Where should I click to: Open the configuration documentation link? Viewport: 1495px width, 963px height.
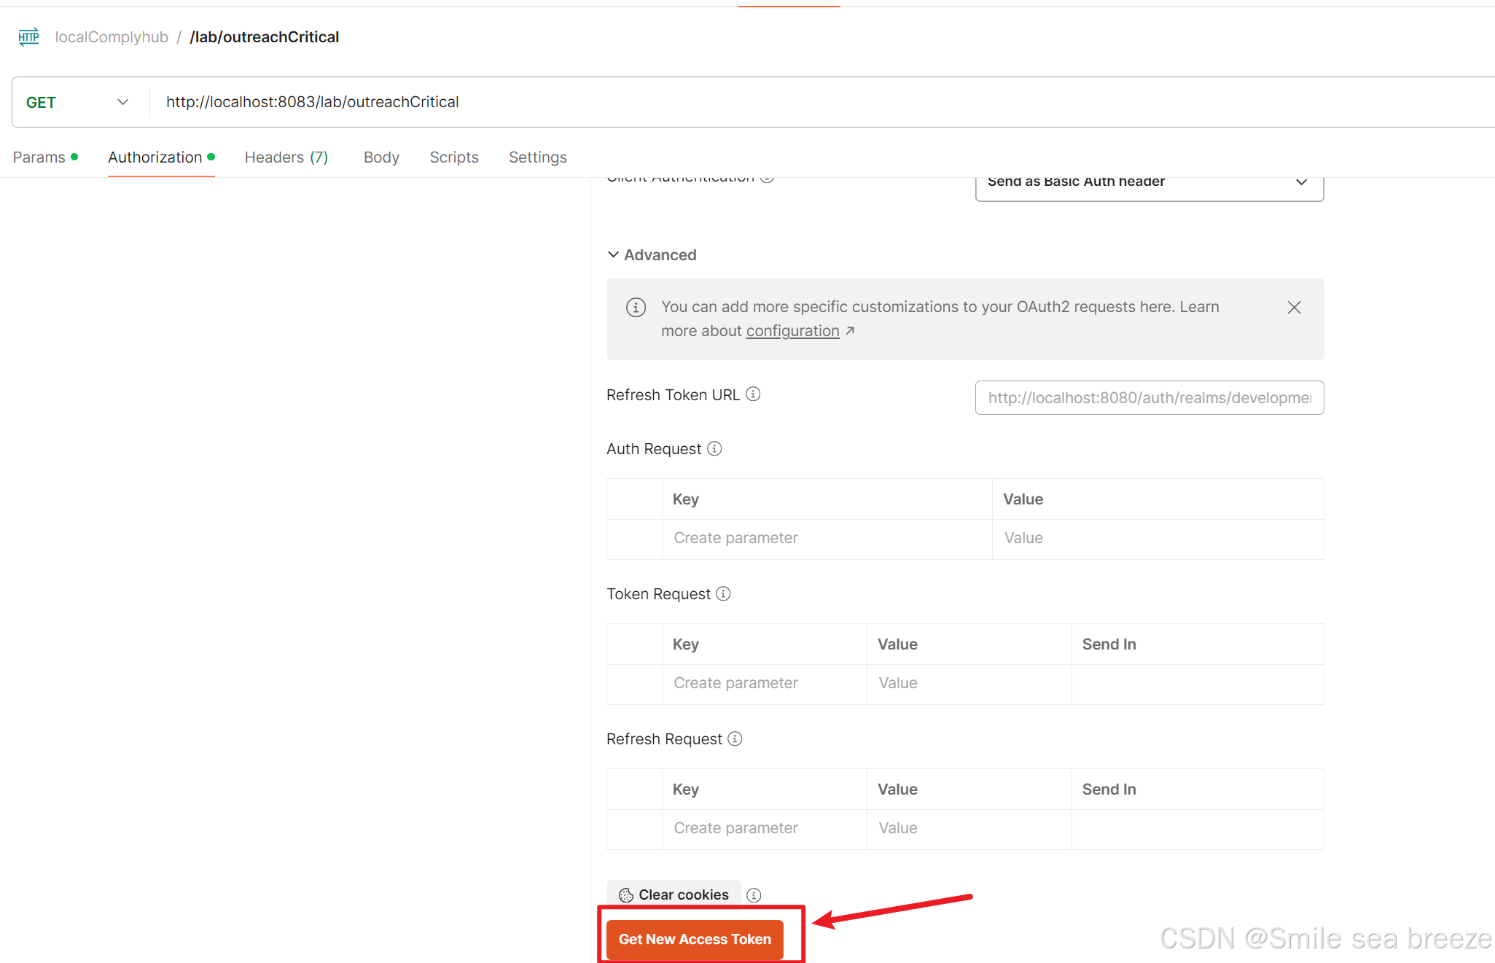[792, 331]
